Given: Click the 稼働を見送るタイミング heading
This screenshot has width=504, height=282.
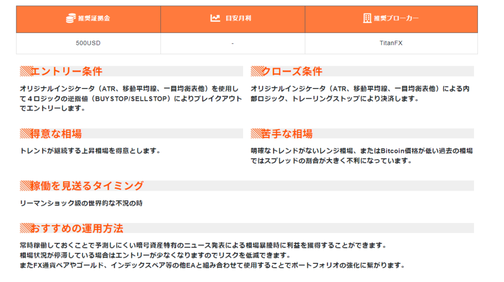Looking at the screenshot, I should (x=87, y=186).
